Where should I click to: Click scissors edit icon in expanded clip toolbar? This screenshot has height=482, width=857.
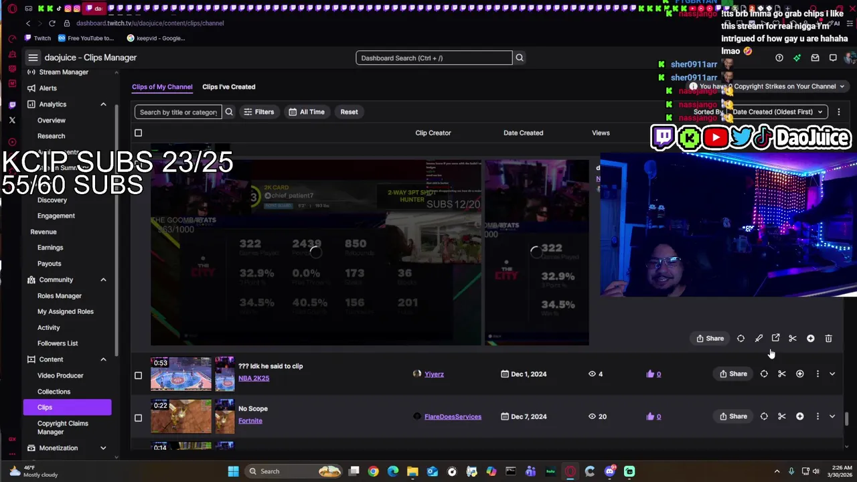tap(793, 339)
